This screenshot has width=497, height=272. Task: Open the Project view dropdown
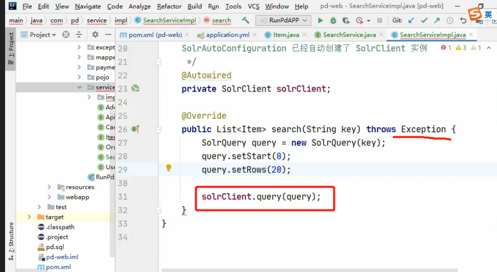(x=43, y=35)
